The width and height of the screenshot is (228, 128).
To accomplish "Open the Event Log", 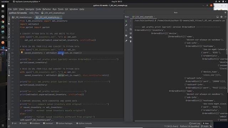I will (x=195, y=123).
